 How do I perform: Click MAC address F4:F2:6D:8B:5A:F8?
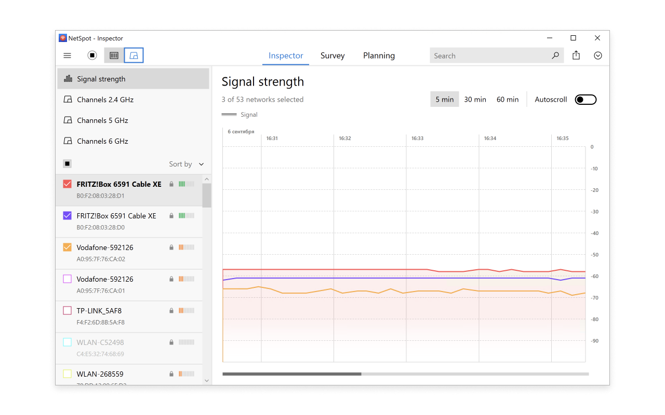pos(101,322)
